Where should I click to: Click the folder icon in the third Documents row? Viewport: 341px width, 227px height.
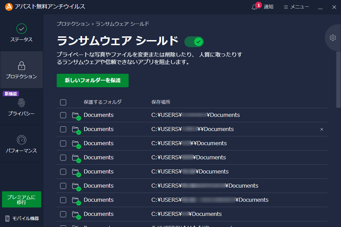click(x=76, y=144)
